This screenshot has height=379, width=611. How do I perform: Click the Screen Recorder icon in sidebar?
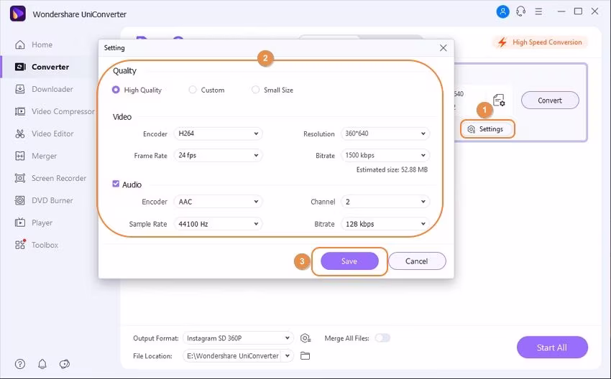20,178
